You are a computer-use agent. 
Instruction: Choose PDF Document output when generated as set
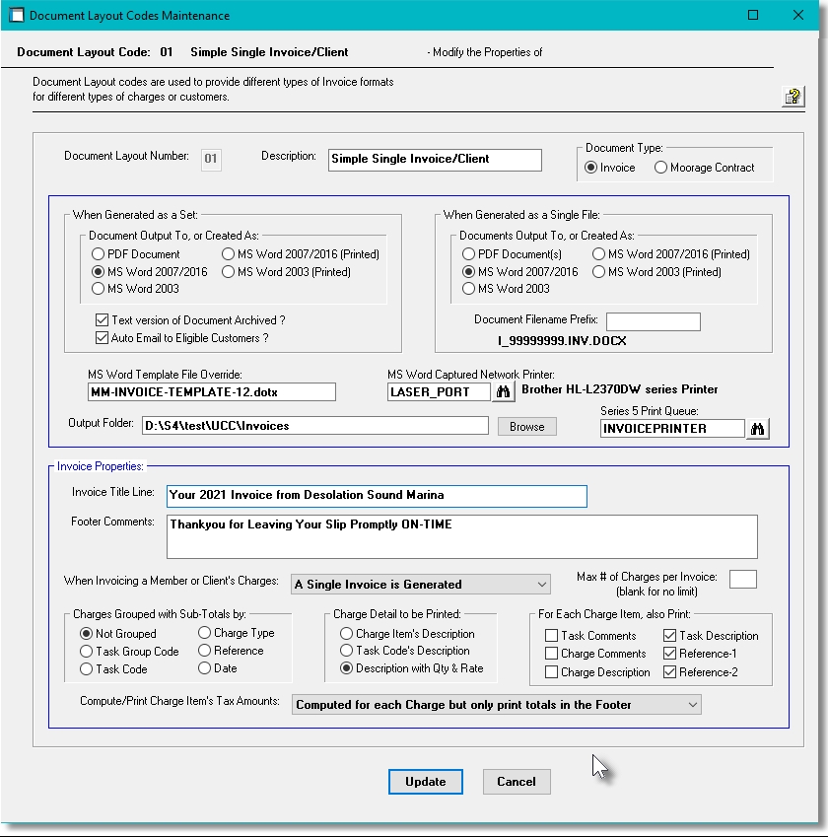tap(97, 253)
